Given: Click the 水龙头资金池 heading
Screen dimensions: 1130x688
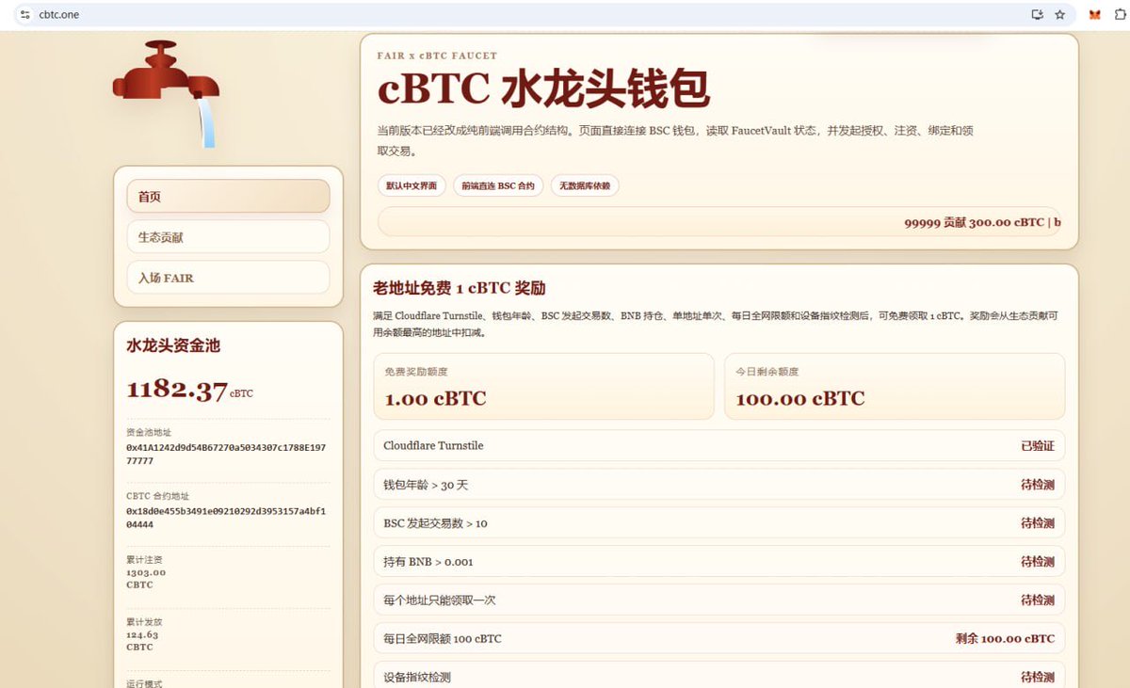Looking at the screenshot, I should 173,345.
